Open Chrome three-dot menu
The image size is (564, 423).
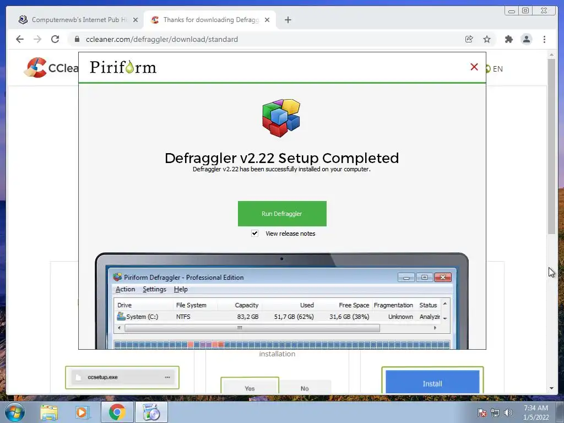click(x=544, y=39)
